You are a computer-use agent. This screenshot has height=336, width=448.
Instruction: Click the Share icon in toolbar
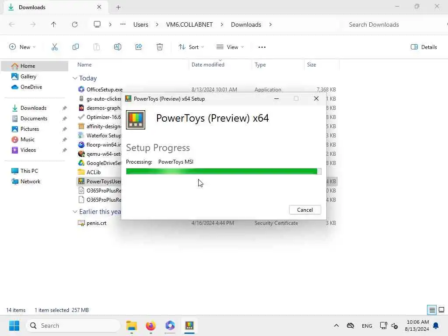point(139,47)
